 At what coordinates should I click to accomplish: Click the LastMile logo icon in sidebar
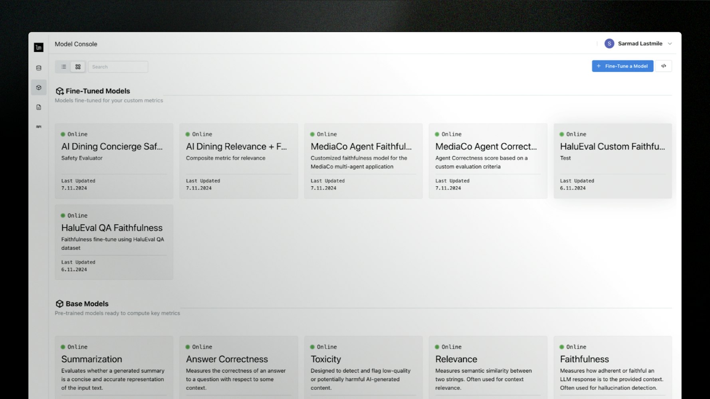(x=39, y=47)
